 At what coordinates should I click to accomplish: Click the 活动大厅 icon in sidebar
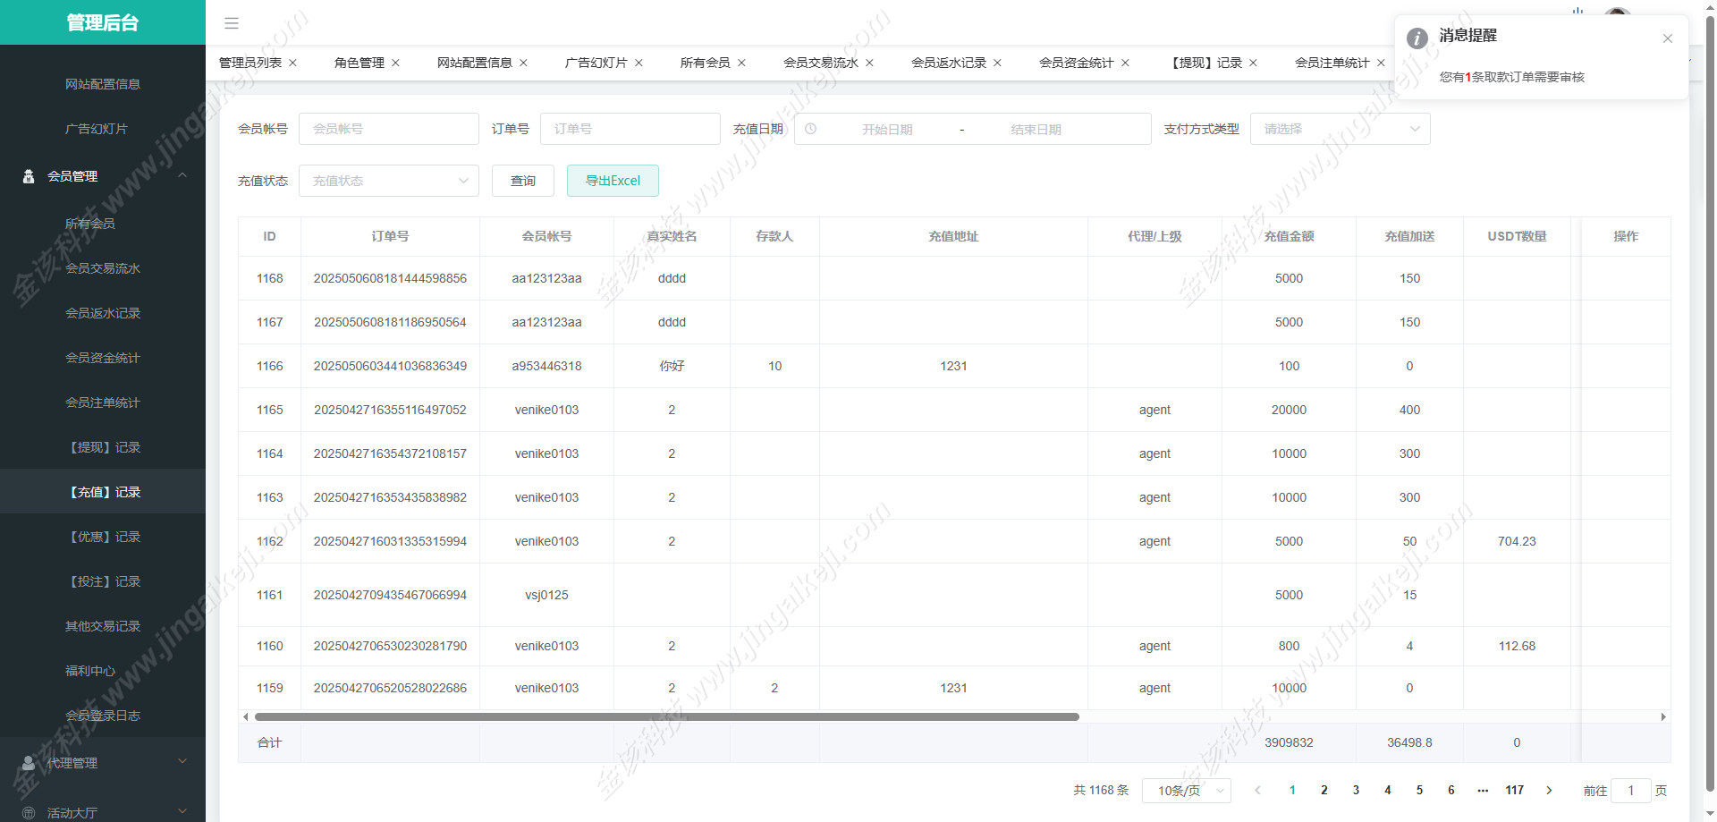[29, 813]
